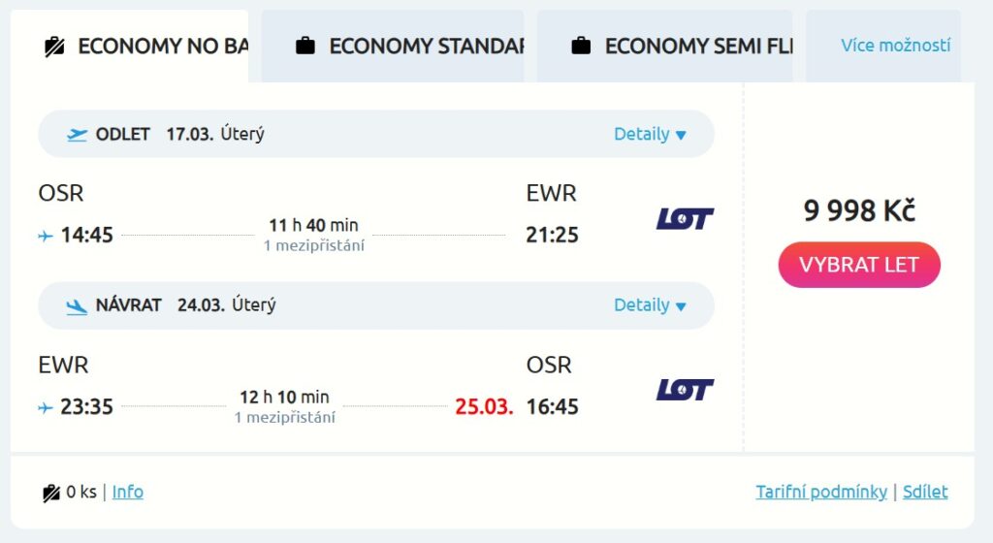Click the small plane icon beside 23:35

[45, 407]
